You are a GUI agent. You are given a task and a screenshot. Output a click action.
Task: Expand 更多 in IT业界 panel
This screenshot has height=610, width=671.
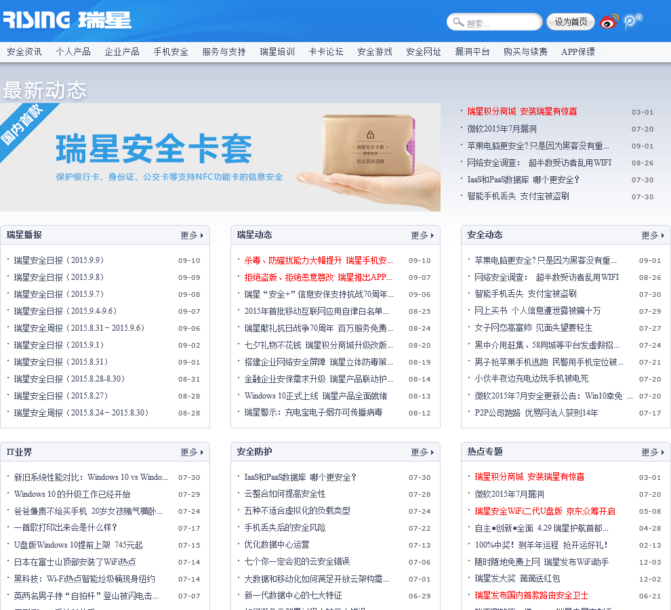click(192, 453)
